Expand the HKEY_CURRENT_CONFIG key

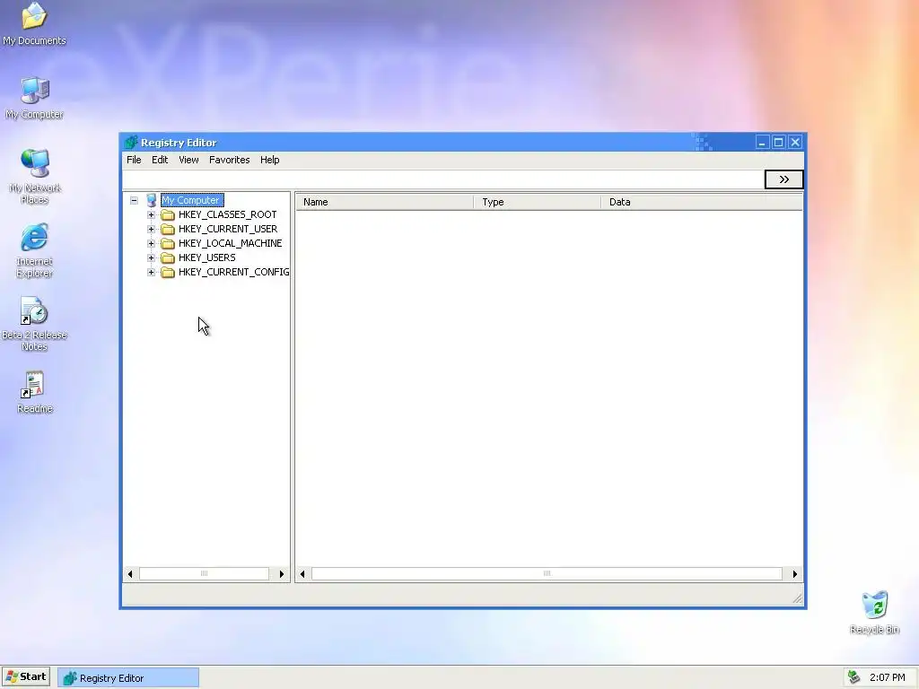tap(151, 273)
